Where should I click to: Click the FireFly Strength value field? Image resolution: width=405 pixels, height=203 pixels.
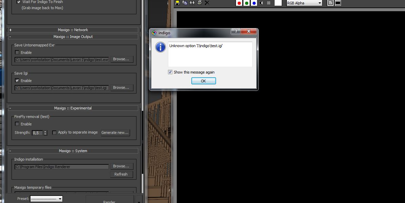click(37, 133)
